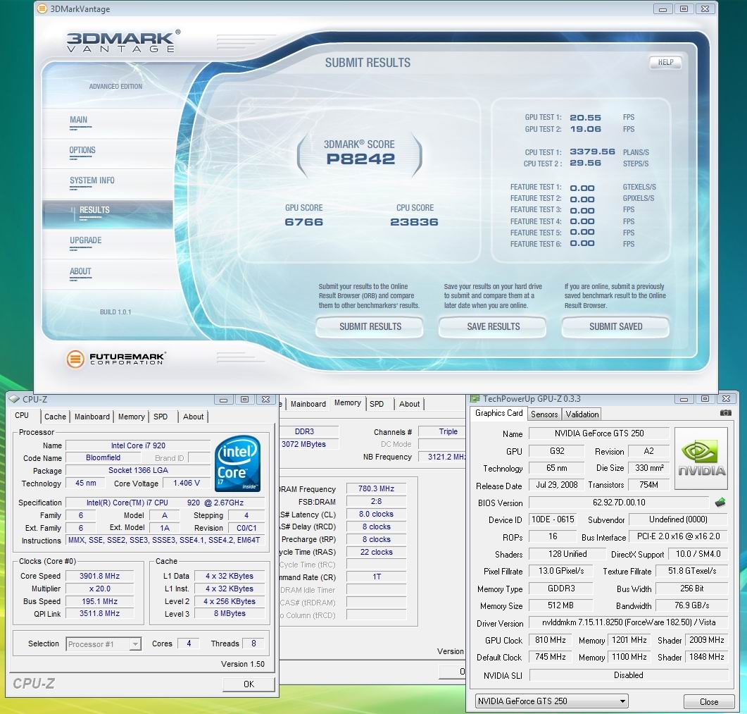Maximize the GPU-Z window
Image resolution: width=747 pixels, height=714 pixels.
705,399
